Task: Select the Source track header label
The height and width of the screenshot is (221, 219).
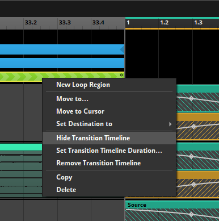Action: (137, 205)
